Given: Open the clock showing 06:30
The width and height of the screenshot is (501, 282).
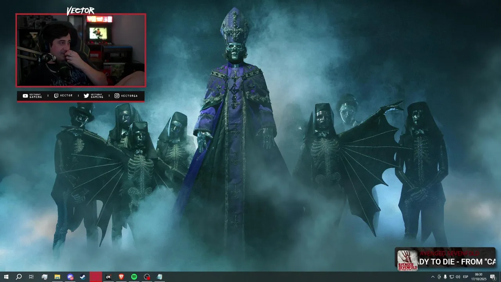Looking at the screenshot, I should 479,277.
